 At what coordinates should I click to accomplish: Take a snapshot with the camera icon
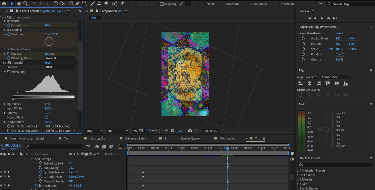(190, 131)
